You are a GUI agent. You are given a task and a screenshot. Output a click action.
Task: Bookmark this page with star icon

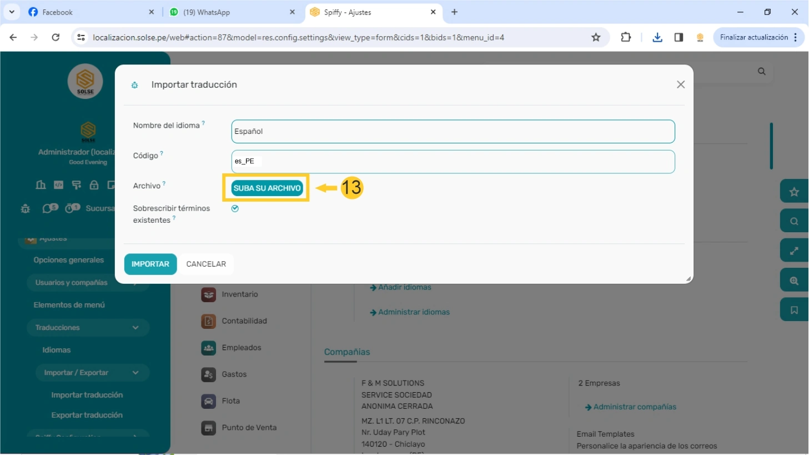(x=596, y=37)
